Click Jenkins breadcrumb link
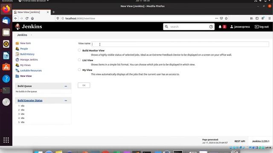 [x=22, y=35]
